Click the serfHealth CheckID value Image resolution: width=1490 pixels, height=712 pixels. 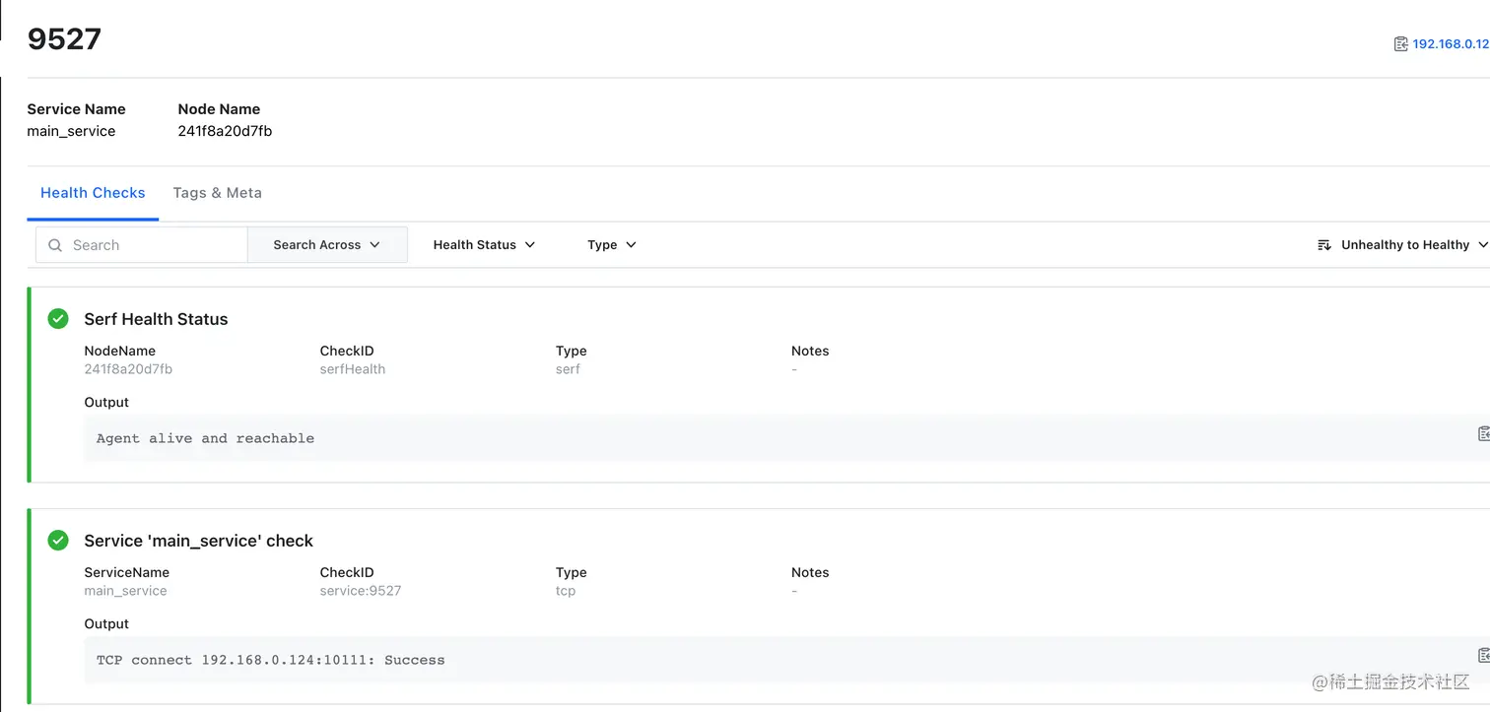[353, 369]
